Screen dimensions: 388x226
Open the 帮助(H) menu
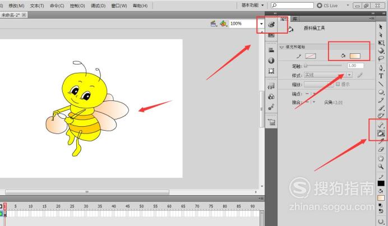coord(140,6)
